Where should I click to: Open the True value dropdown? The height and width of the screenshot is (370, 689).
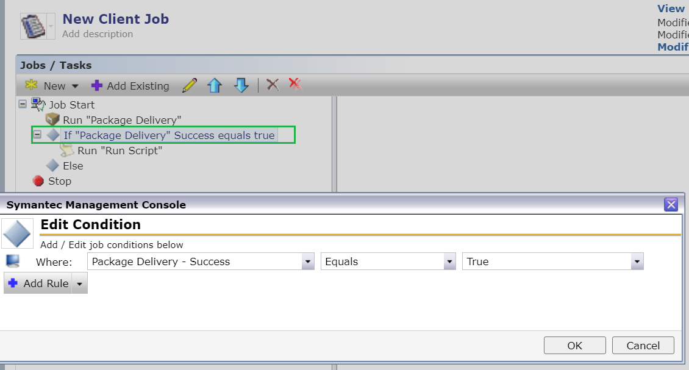click(x=637, y=261)
